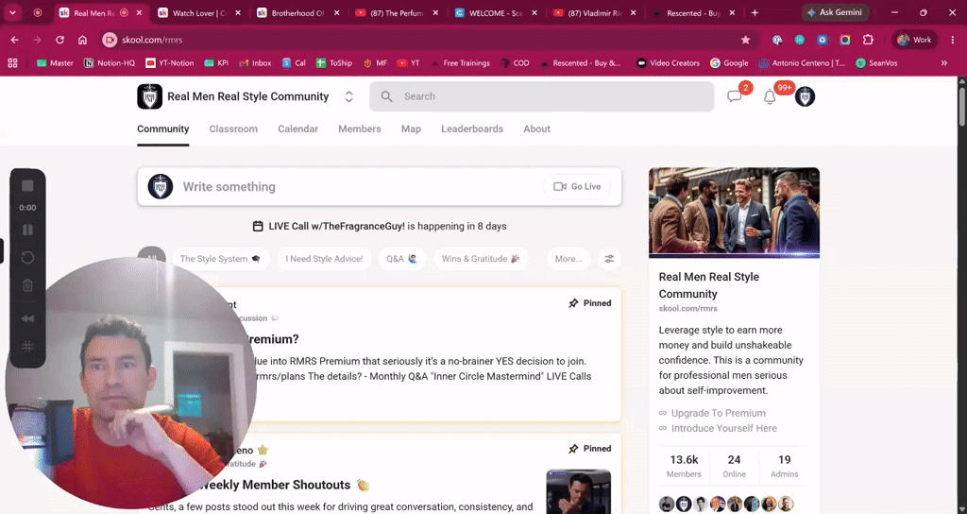The image size is (967, 514).
Task: Click the Ask Gemini button
Action: pyautogui.click(x=835, y=12)
